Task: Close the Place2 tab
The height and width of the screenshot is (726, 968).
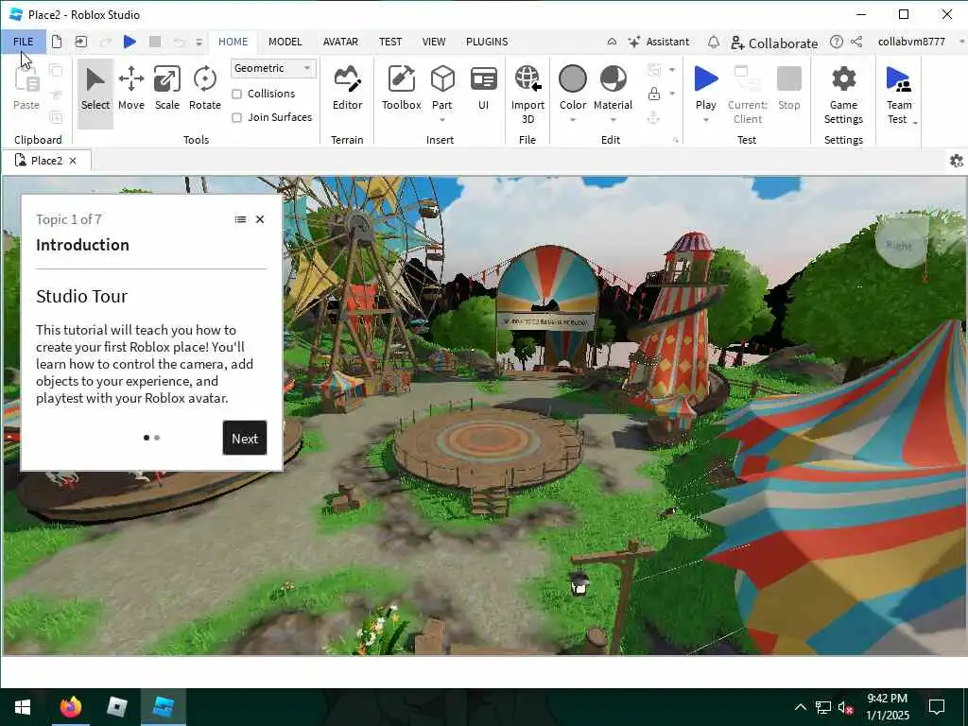Action: [73, 161]
